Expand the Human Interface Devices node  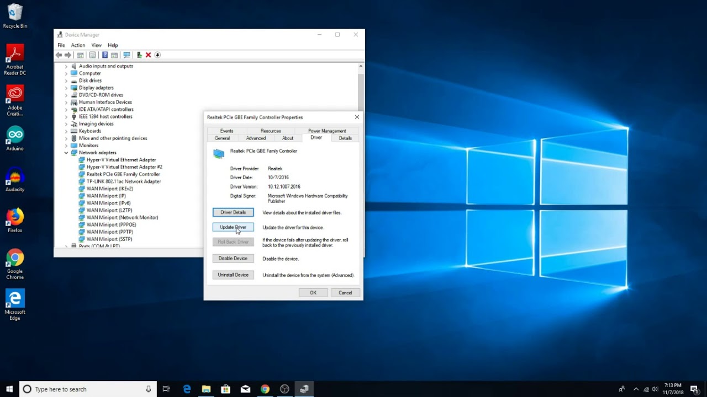[66, 102]
